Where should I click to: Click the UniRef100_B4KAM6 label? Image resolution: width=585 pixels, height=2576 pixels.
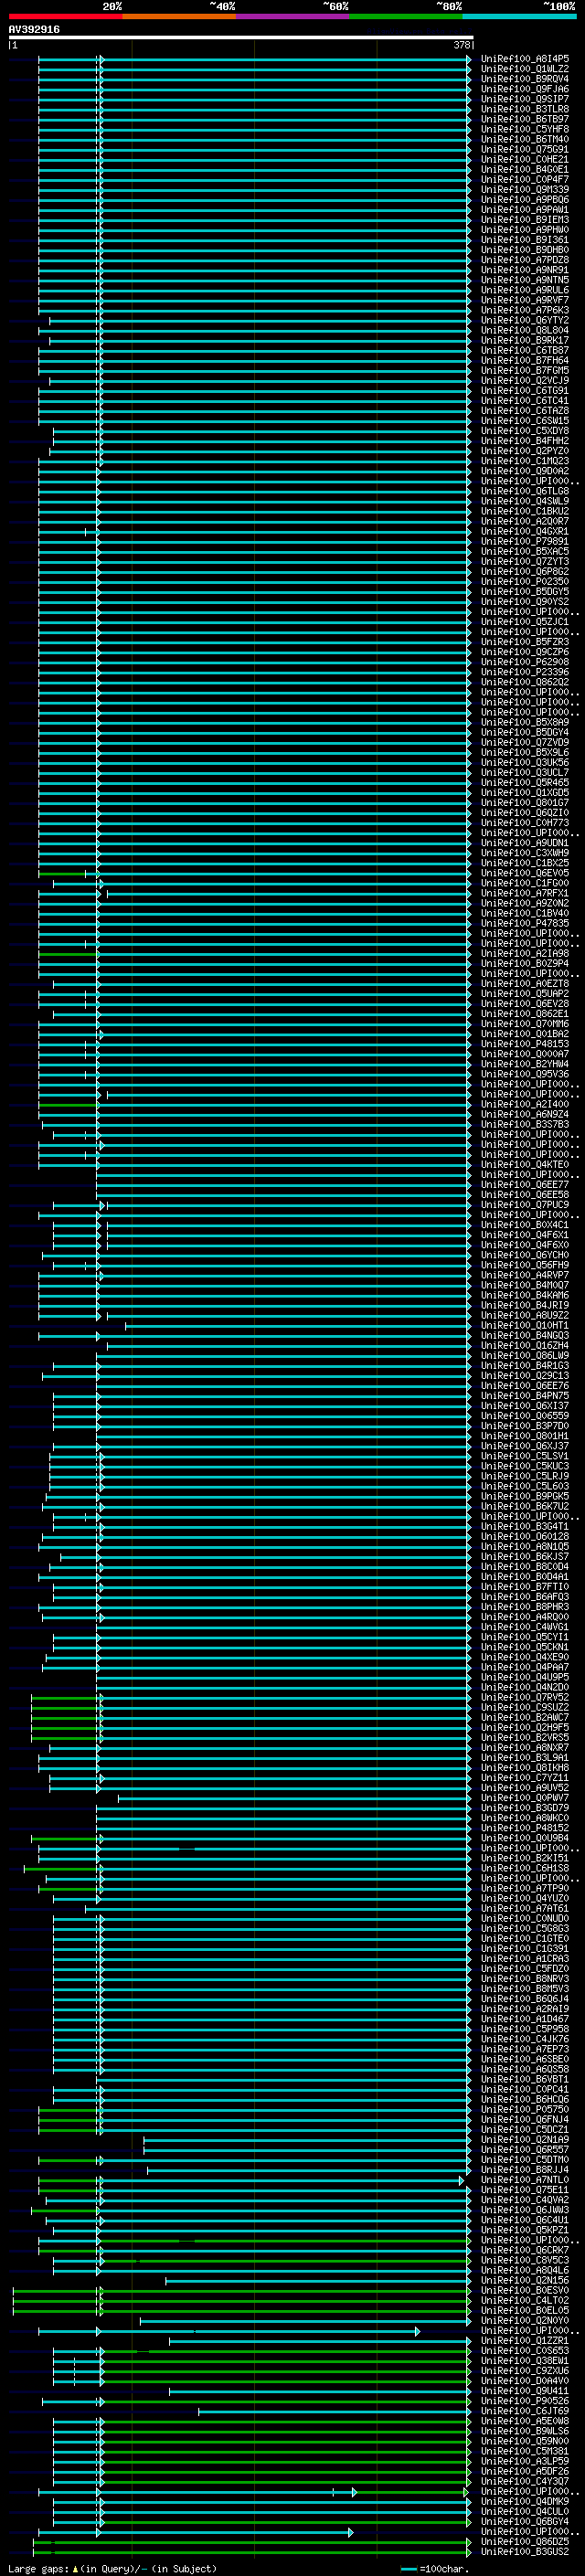pos(525,1295)
